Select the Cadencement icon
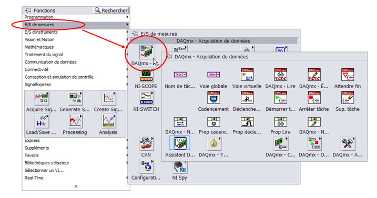377x198 pixels. 213,98
